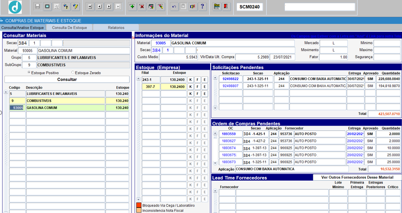Screen dimensions: 402x213
Task: Click the red door exit icon
Action: click(x=226, y=7)
